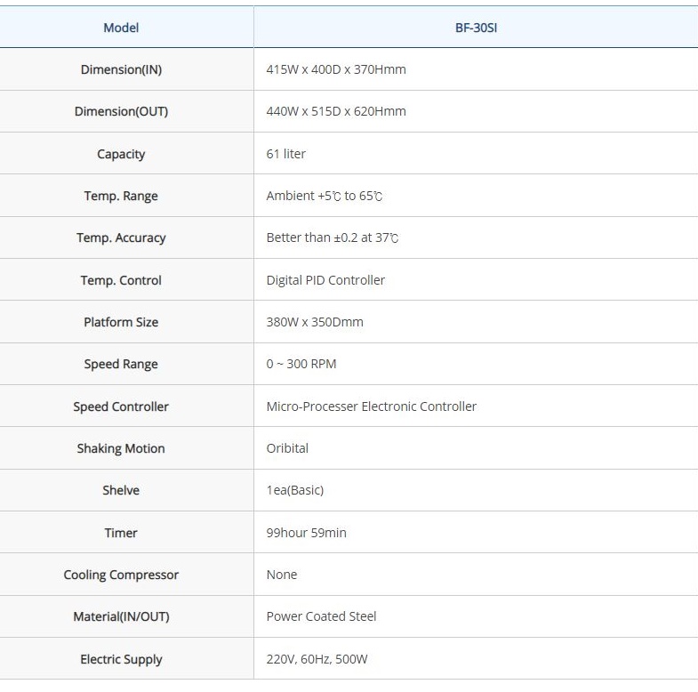The image size is (698, 692).
Task: Click the 220V, 60Hz, 500W value
Action: [x=317, y=659]
